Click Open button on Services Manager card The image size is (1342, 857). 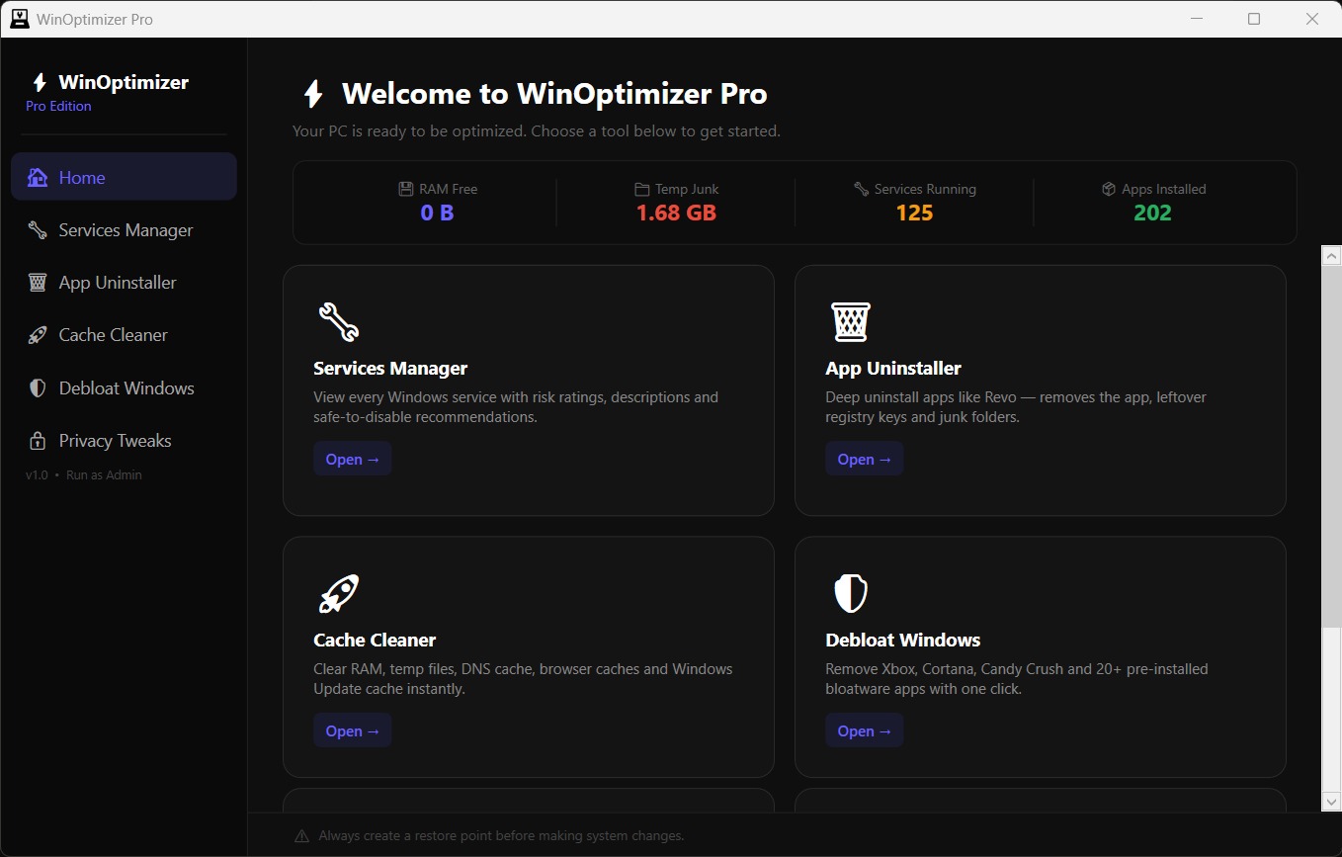pyautogui.click(x=353, y=459)
